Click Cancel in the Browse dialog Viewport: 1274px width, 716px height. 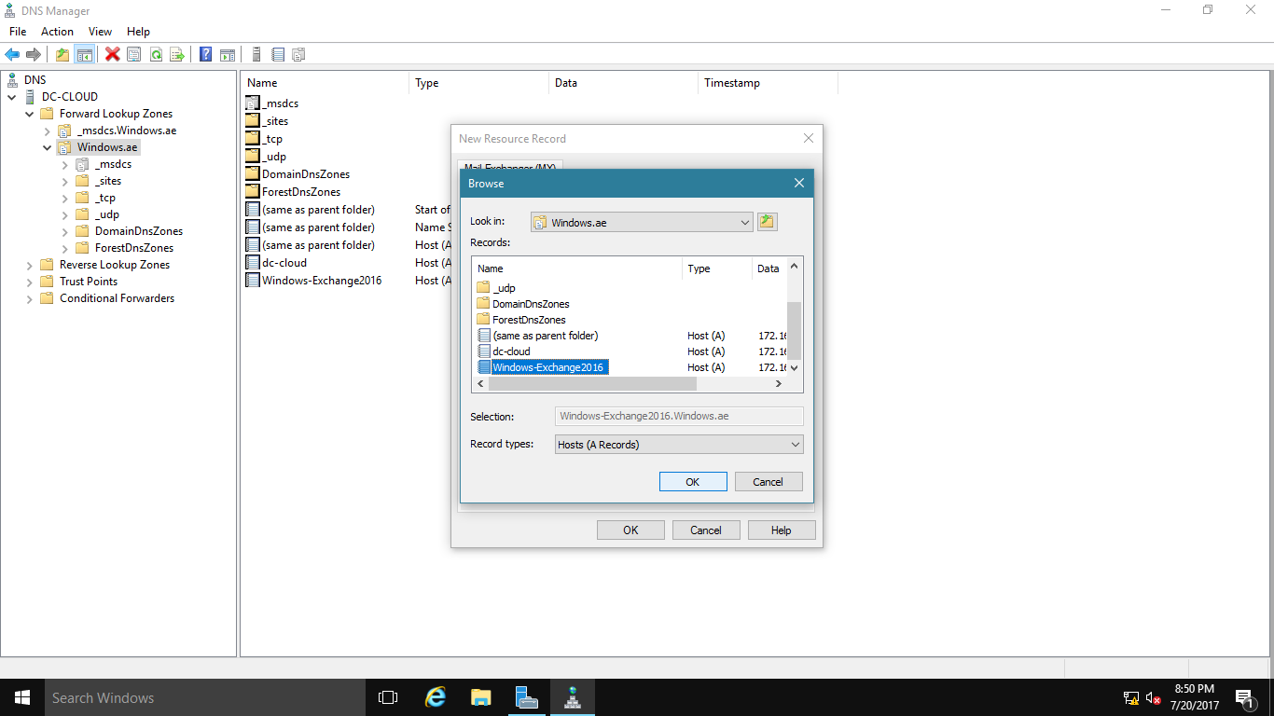coord(769,482)
